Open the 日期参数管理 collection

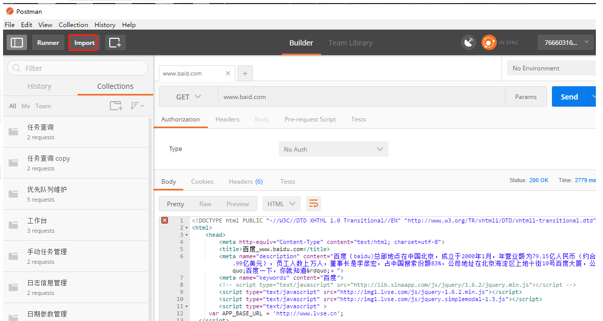75,313
